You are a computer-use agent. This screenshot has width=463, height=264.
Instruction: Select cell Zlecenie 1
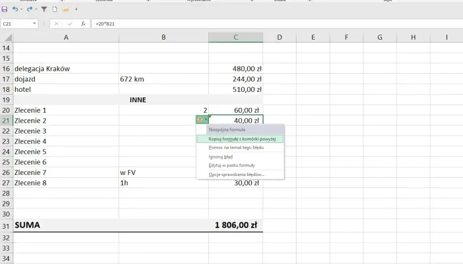[x=66, y=110]
